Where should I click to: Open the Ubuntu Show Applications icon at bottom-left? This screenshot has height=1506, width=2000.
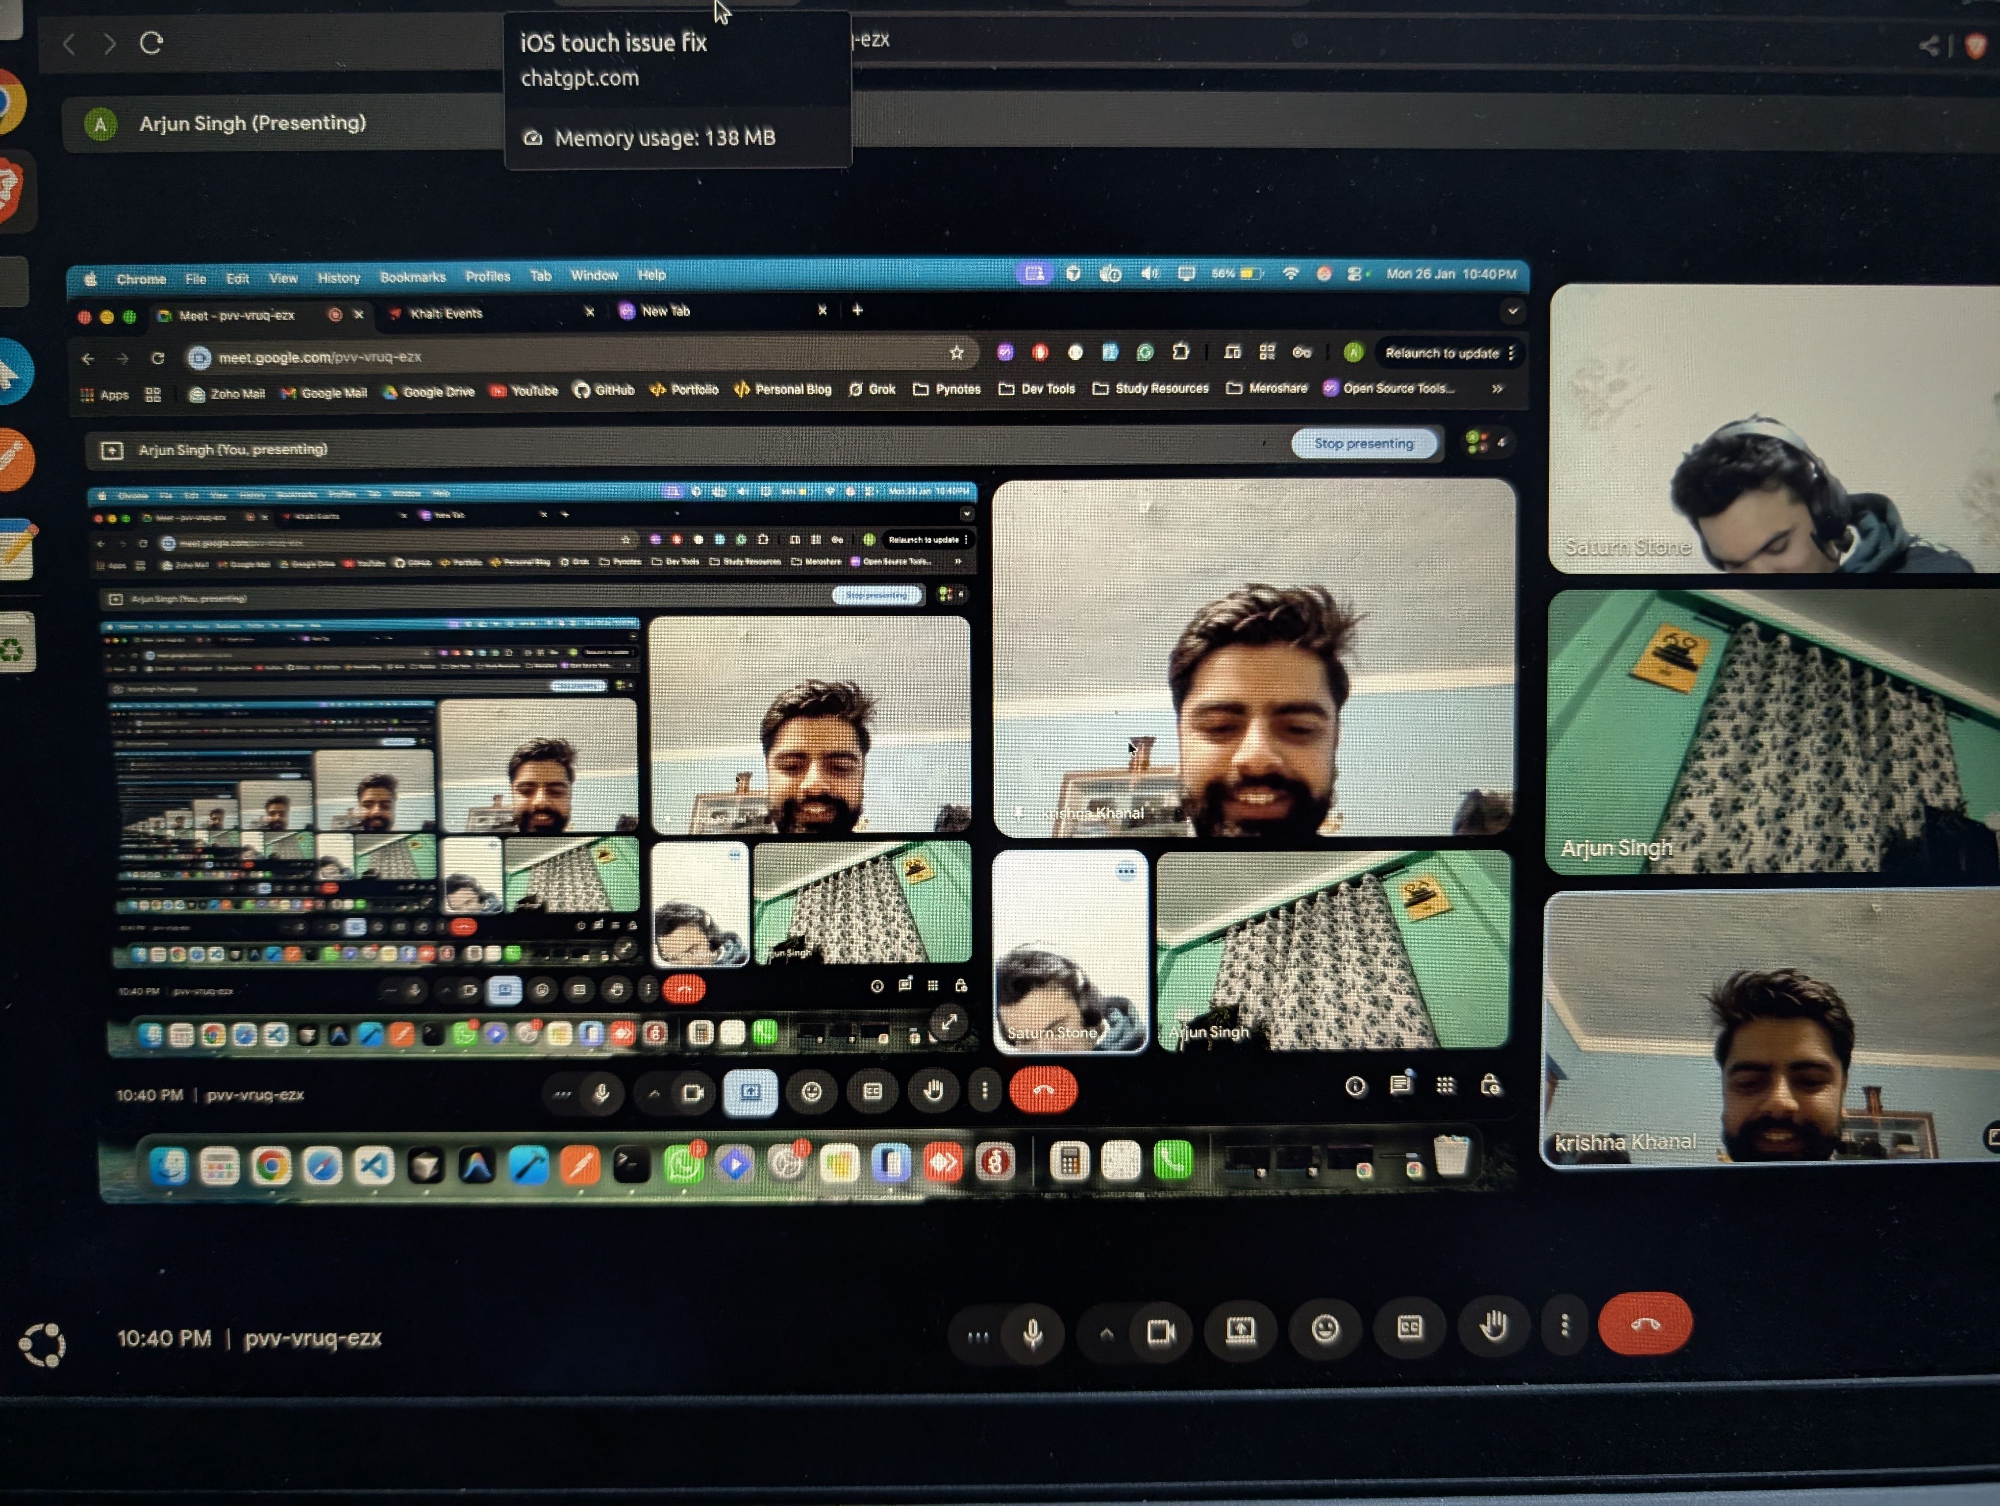pyautogui.click(x=43, y=1345)
